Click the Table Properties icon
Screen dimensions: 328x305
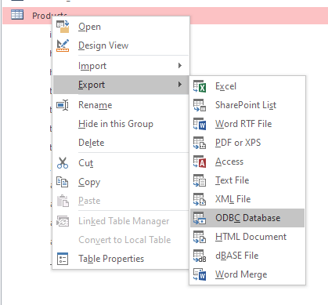pyautogui.click(x=63, y=259)
